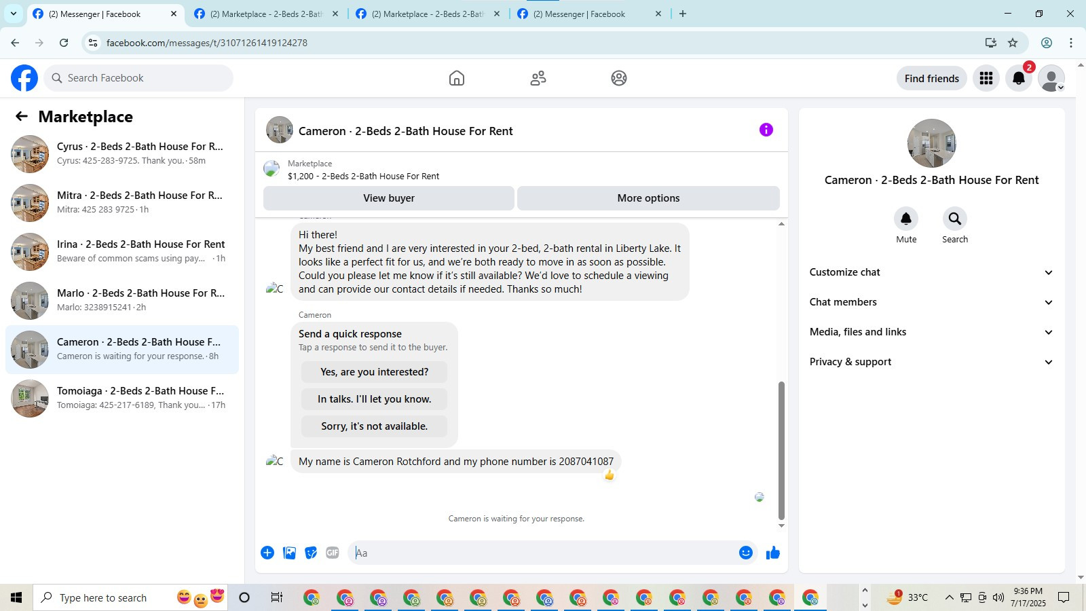Switch to the first Messenger tab

pyautogui.click(x=105, y=14)
